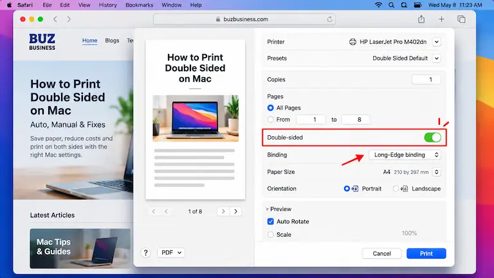
Task: Open print dialog help question mark
Action: tap(145, 253)
